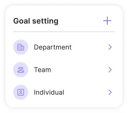Click the word 'setting' in title

tap(45, 21)
